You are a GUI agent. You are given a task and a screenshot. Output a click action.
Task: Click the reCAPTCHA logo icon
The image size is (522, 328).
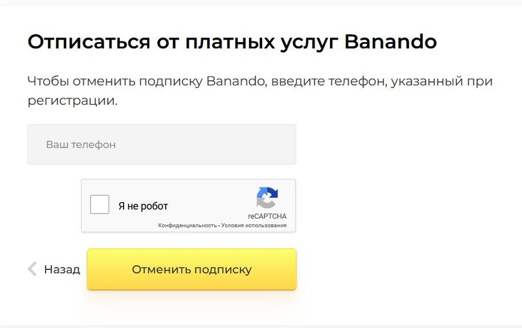[267, 198]
